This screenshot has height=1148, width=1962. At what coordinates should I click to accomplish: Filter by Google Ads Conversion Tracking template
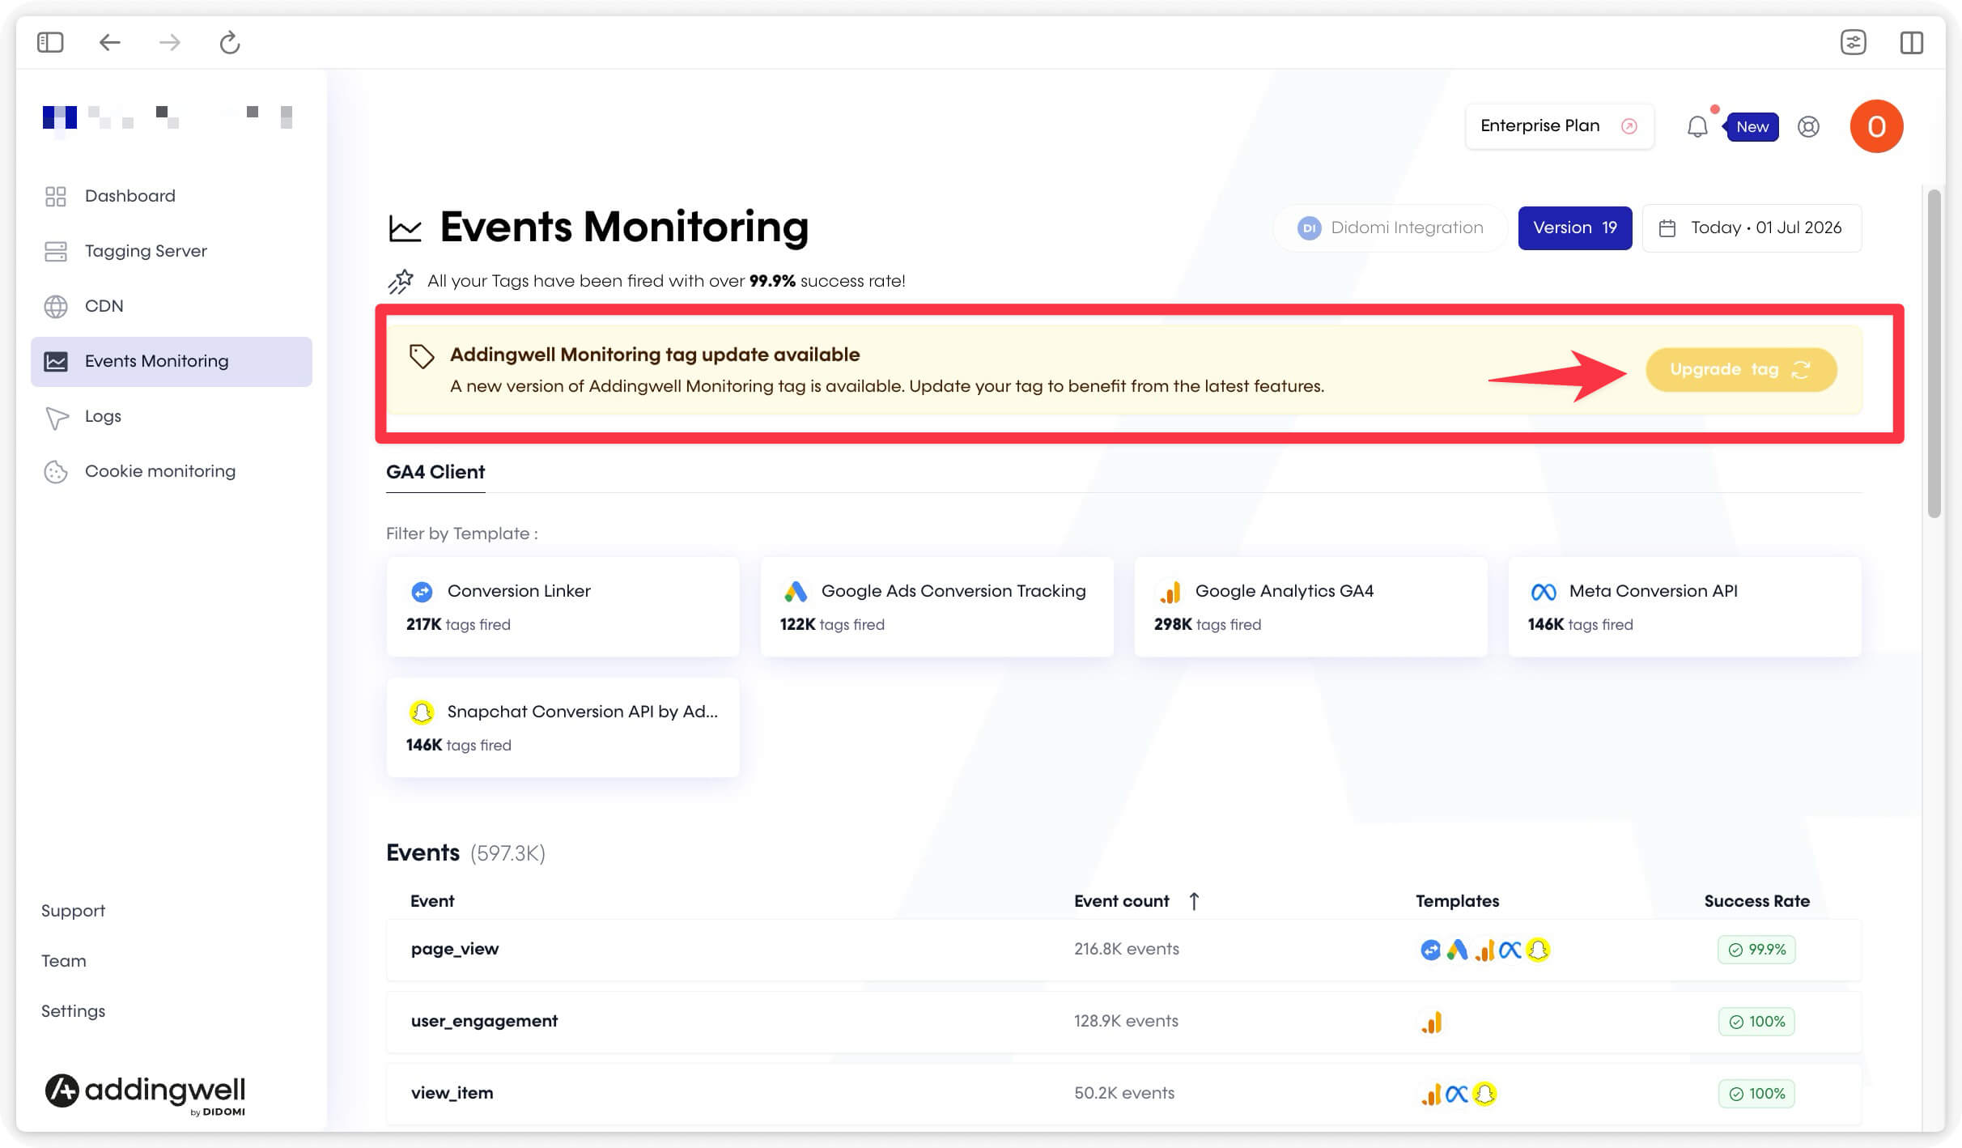pyautogui.click(x=936, y=606)
